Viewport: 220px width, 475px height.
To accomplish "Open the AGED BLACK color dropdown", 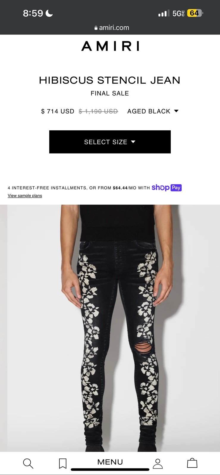I will [153, 111].
